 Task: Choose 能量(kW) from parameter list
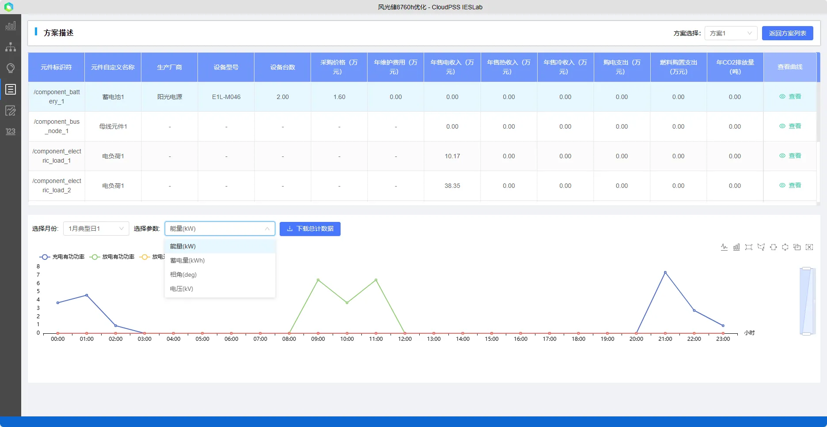pos(220,246)
